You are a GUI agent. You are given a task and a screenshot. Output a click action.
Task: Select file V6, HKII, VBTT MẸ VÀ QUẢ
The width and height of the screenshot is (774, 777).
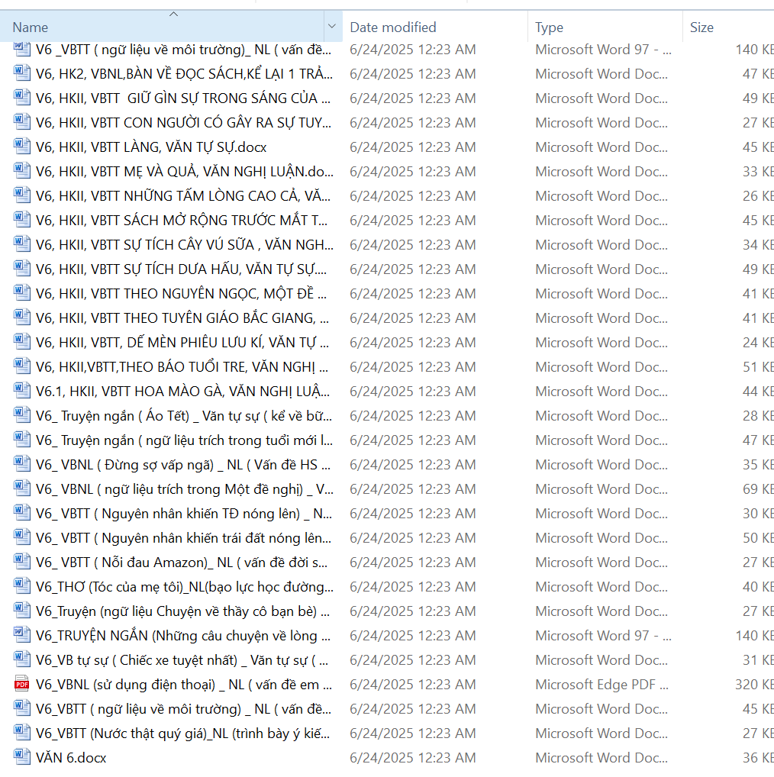(x=184, y=172)
